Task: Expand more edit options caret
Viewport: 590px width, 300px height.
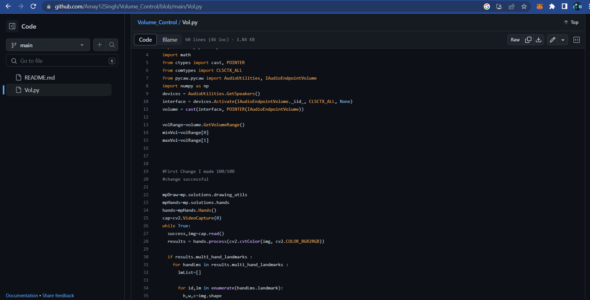Action: (563, 40)
